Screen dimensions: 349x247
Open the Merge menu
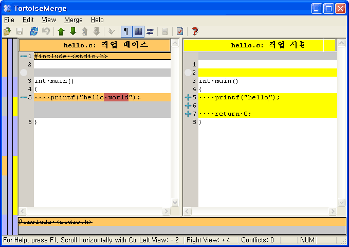click(x=73, y=20)
